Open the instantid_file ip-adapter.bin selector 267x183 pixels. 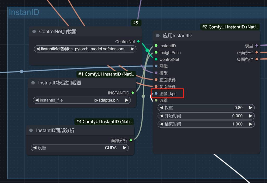[x=82, y=100]
